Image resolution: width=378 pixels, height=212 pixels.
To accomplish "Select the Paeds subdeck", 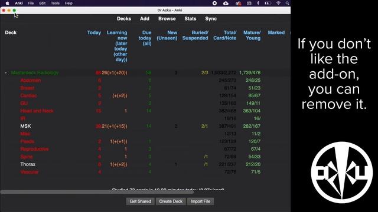I will 27,141.
